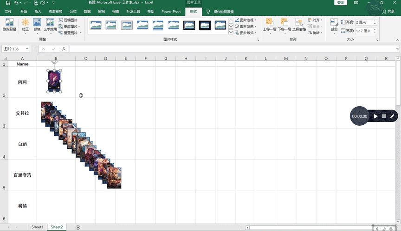Open the 图片版式 picture layout dropdown

click(246, 33)
